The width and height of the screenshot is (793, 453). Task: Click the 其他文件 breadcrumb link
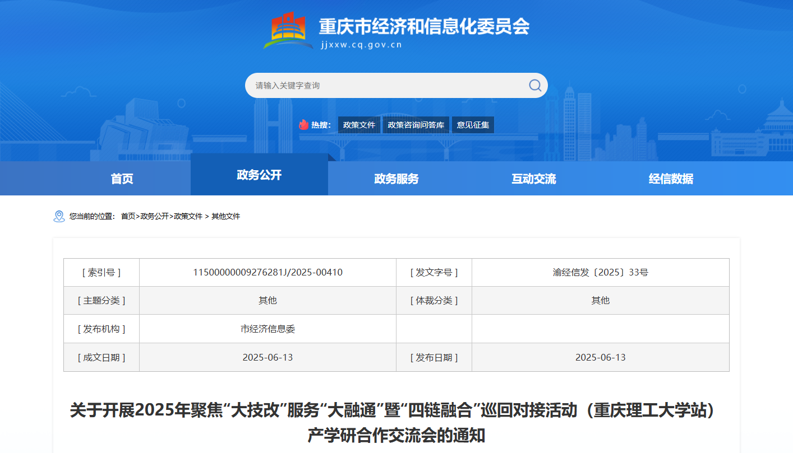coord(225,216)
